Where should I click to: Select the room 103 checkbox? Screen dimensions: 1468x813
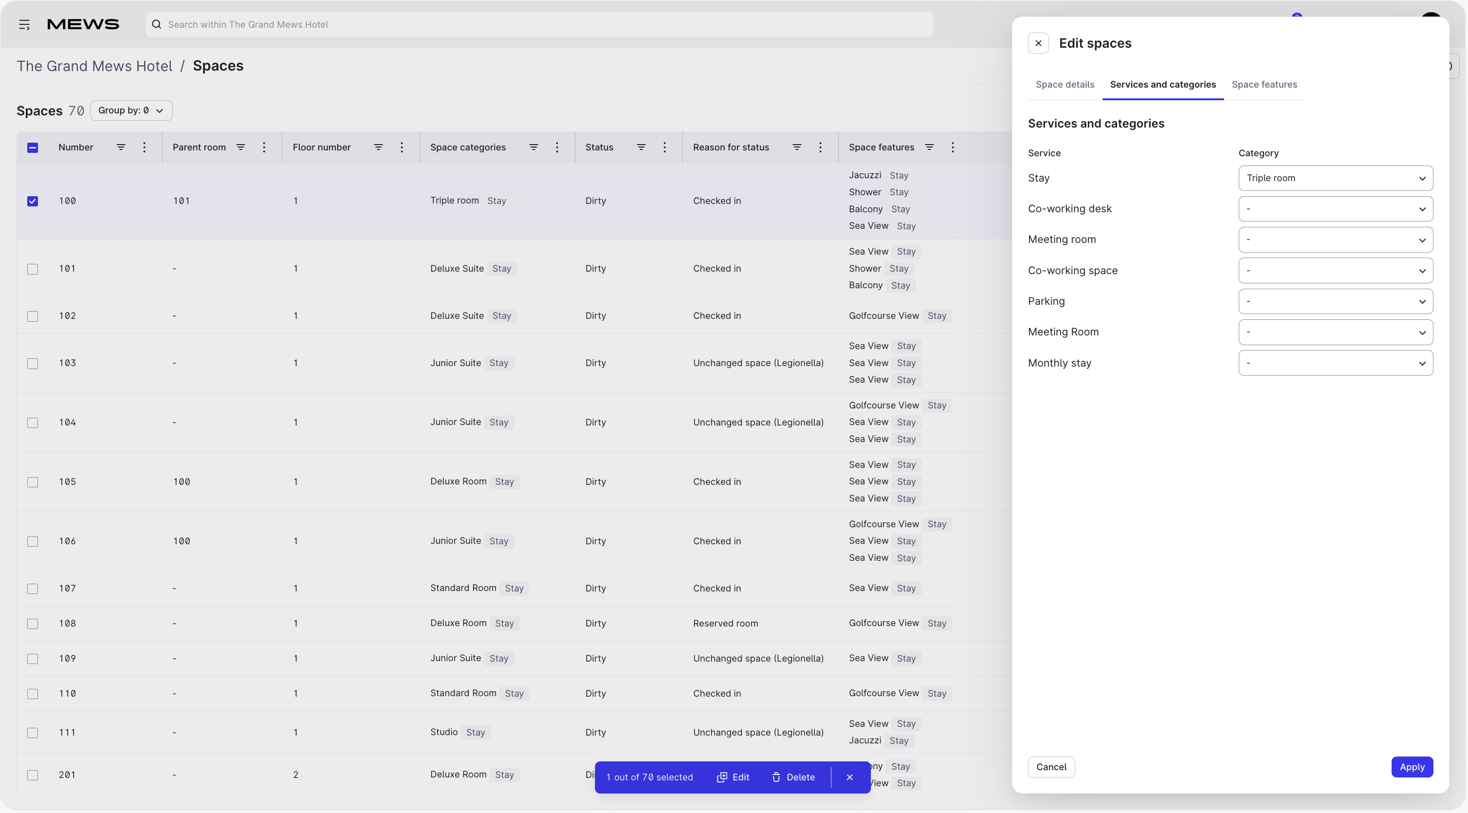pos(33,363)
